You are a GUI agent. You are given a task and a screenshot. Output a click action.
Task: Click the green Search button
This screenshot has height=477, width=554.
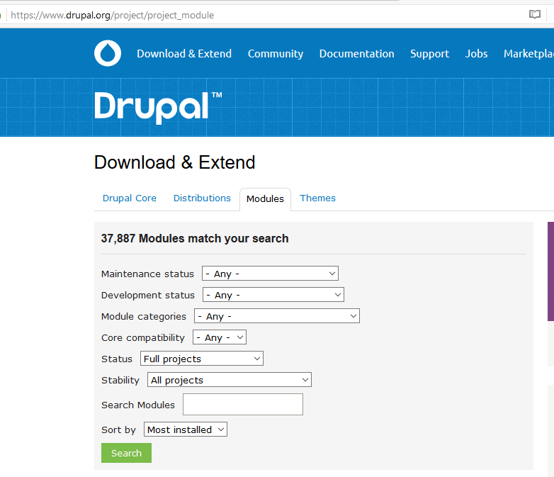pyautogui.click(x=127, y=453)
